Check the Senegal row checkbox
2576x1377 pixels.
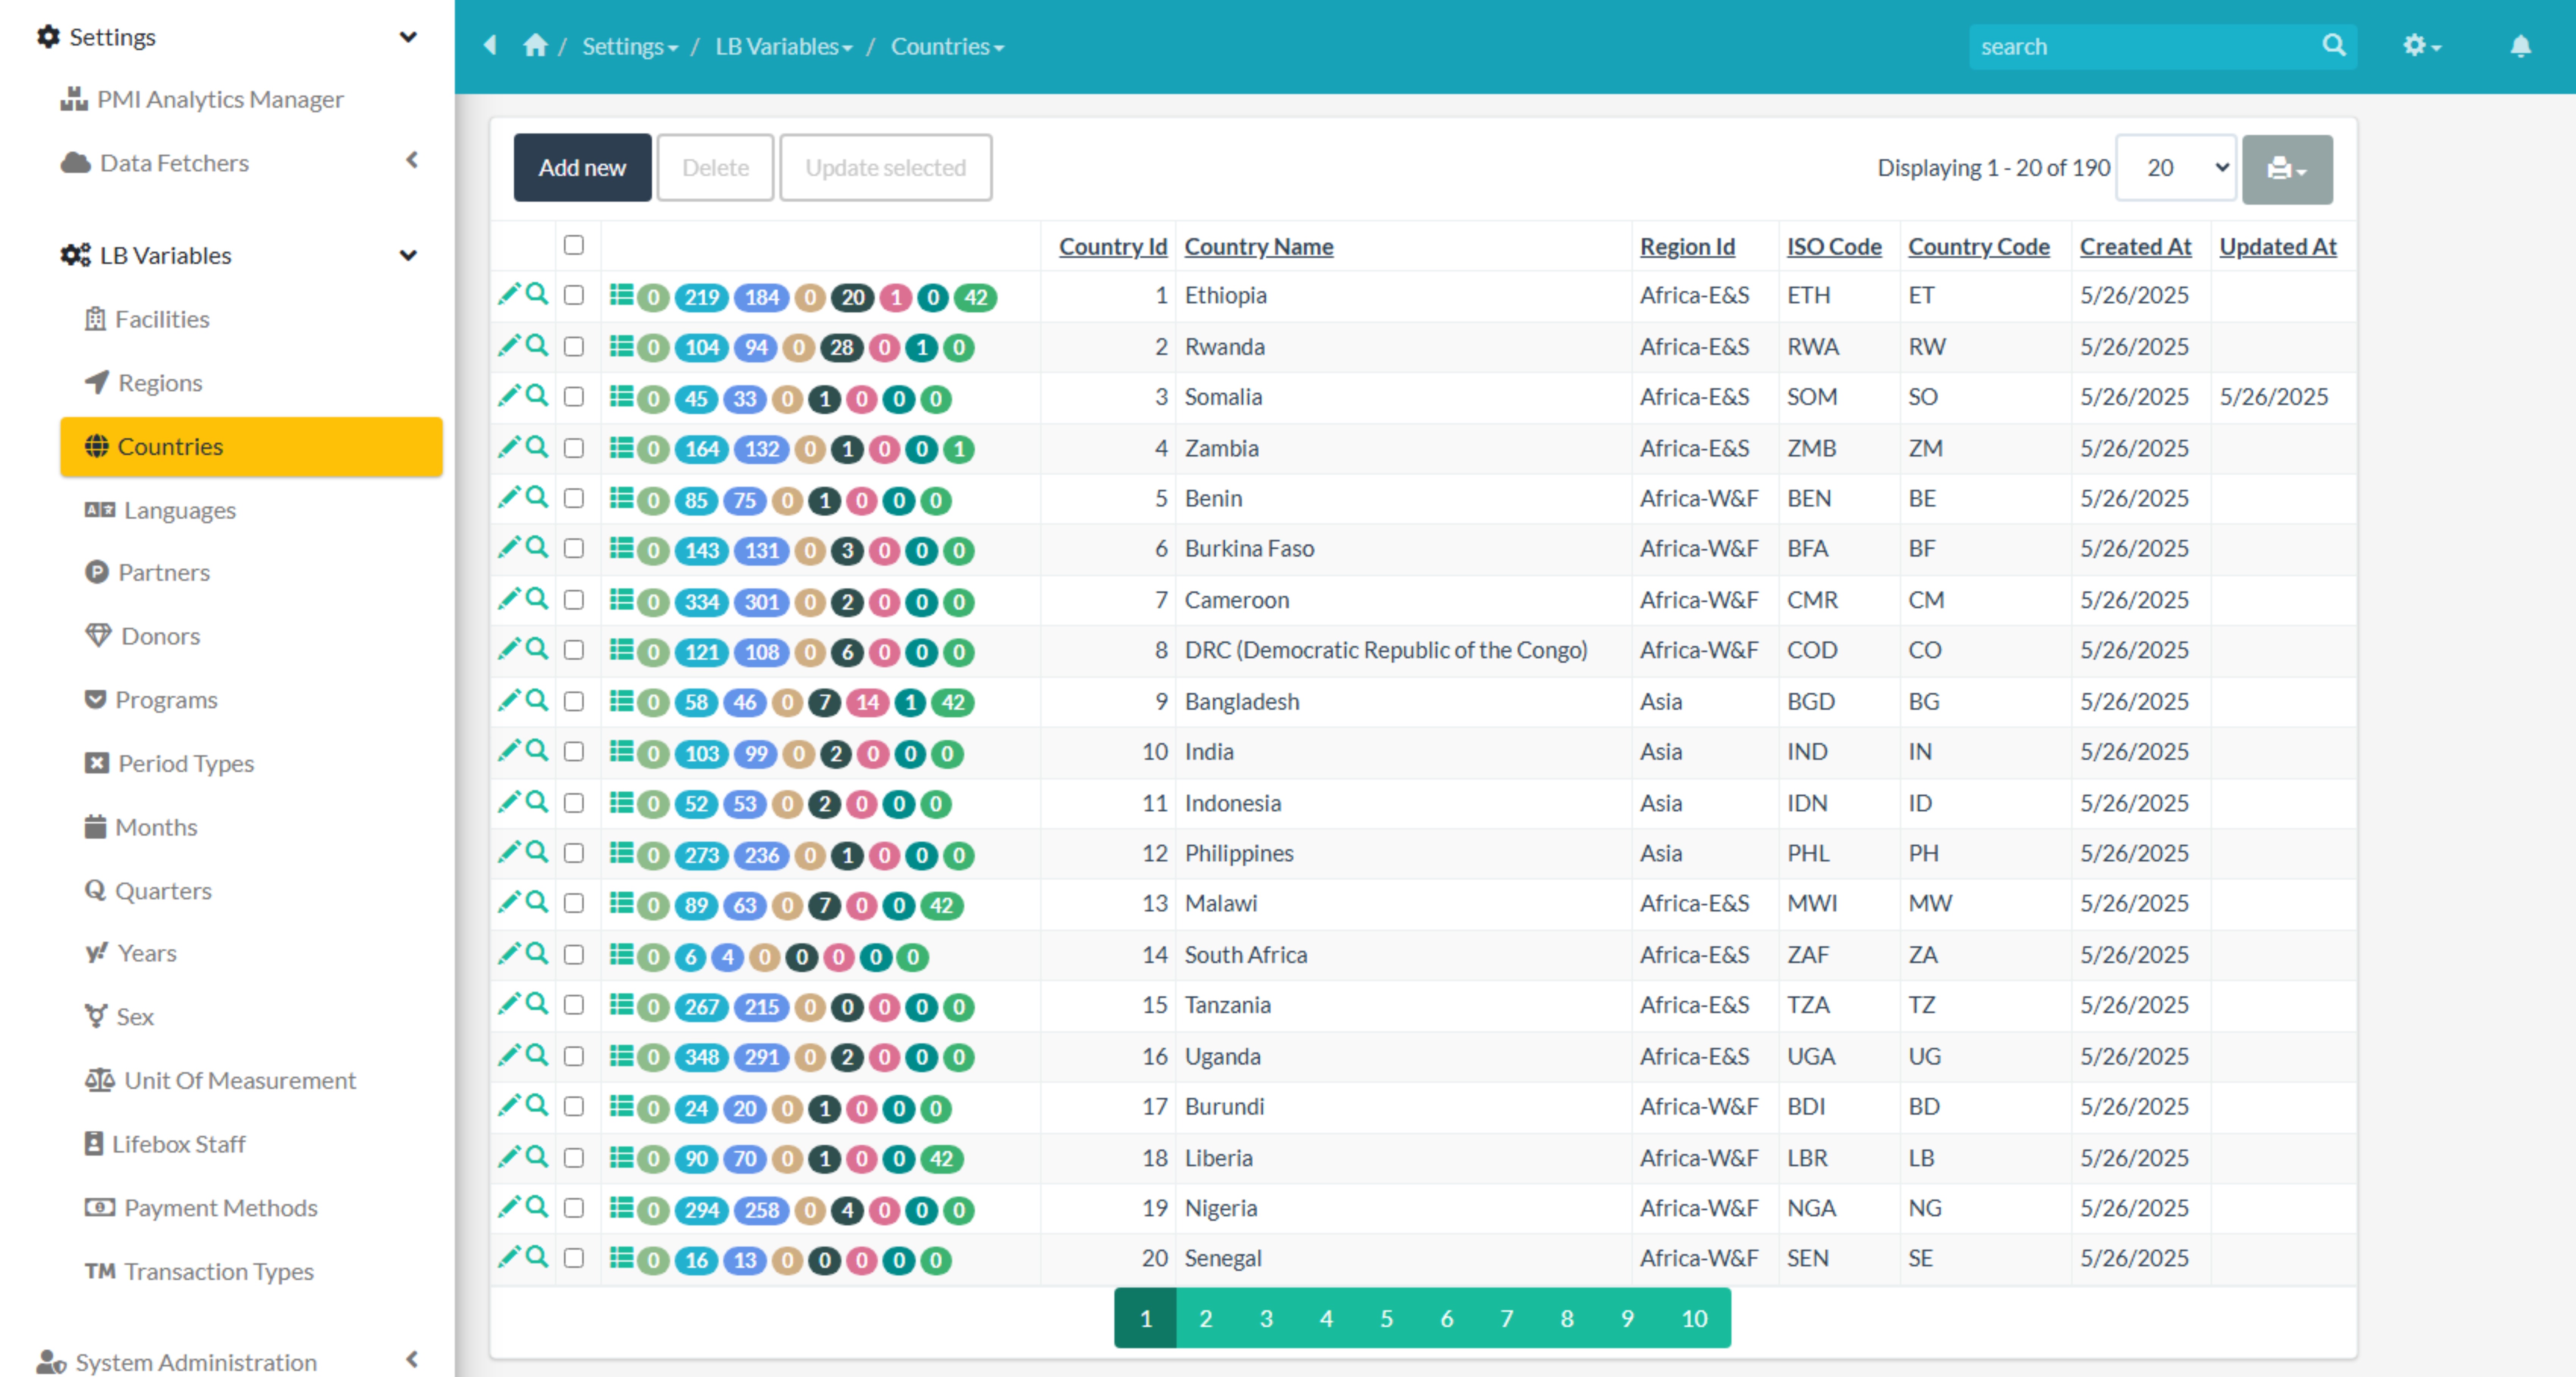click(574, 1258)
